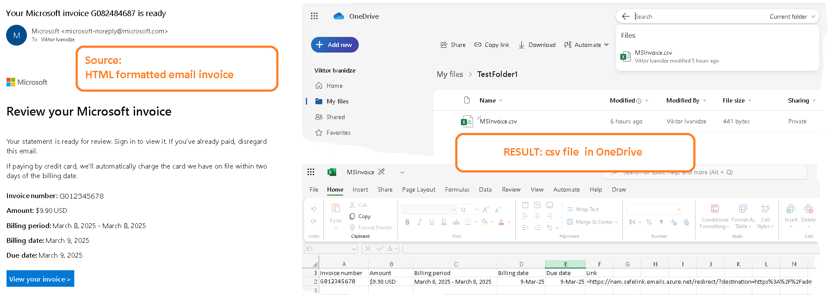Image resolution: width=831 pixels, height=295 pixels.
Task: Open the OneDrive app launcher grid
Action: pos(315,16)
